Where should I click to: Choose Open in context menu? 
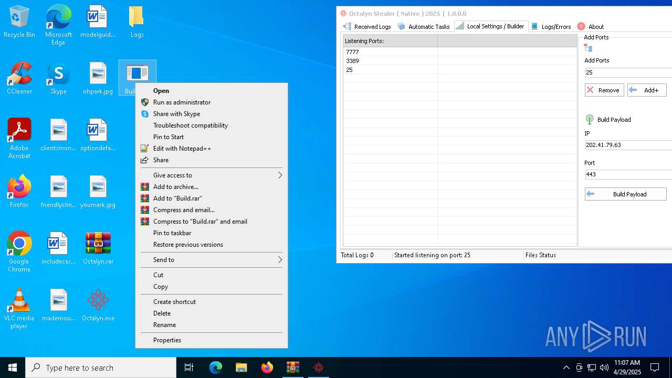coord(212,91)
